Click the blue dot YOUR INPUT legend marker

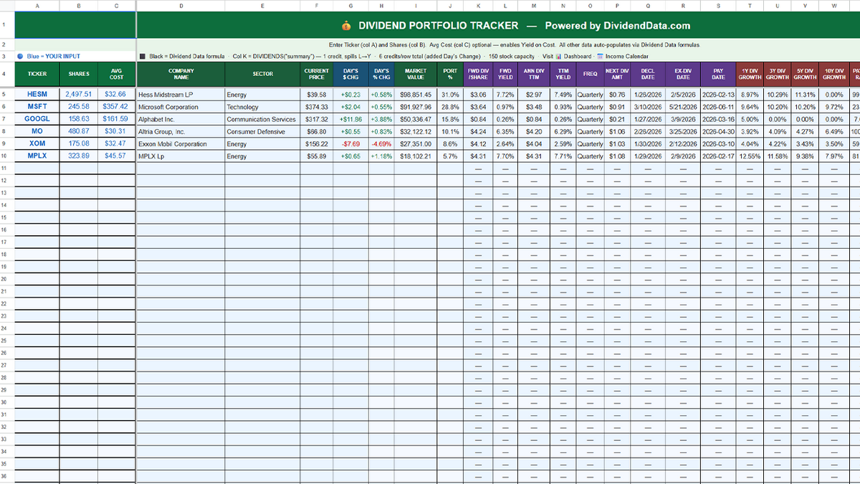[20, 57]
